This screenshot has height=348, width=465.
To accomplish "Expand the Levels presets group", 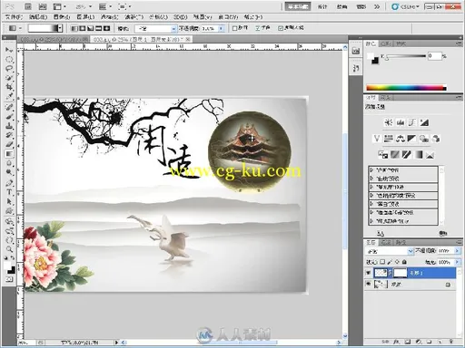I will 371,170.
